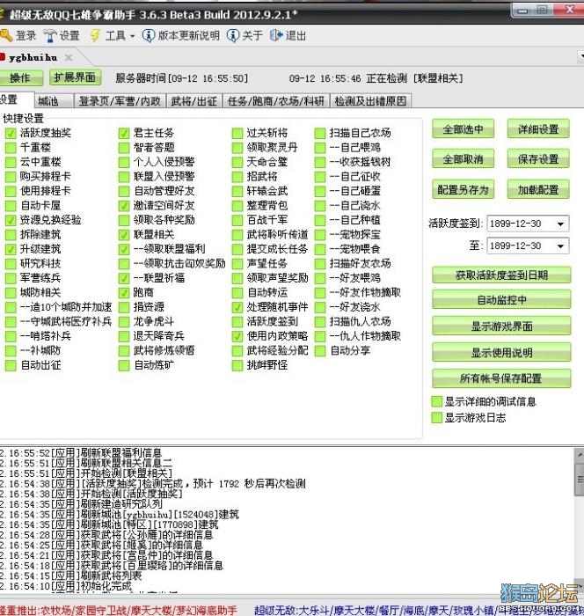Click 自动监控中 button
The height and width of the screenshot is (616, 584).
[x=501, y=300]
